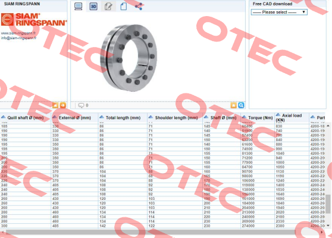Select the row with torque 106000
This screenshot has height=238, width=332.
(x=162, y=181)
